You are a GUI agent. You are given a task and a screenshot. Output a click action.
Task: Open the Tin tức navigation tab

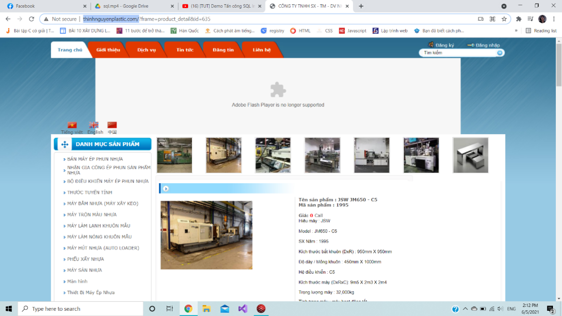[185, 50]
